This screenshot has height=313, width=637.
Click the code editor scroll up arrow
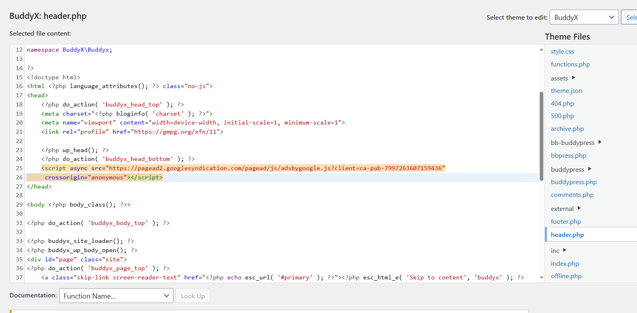point(541,50)
